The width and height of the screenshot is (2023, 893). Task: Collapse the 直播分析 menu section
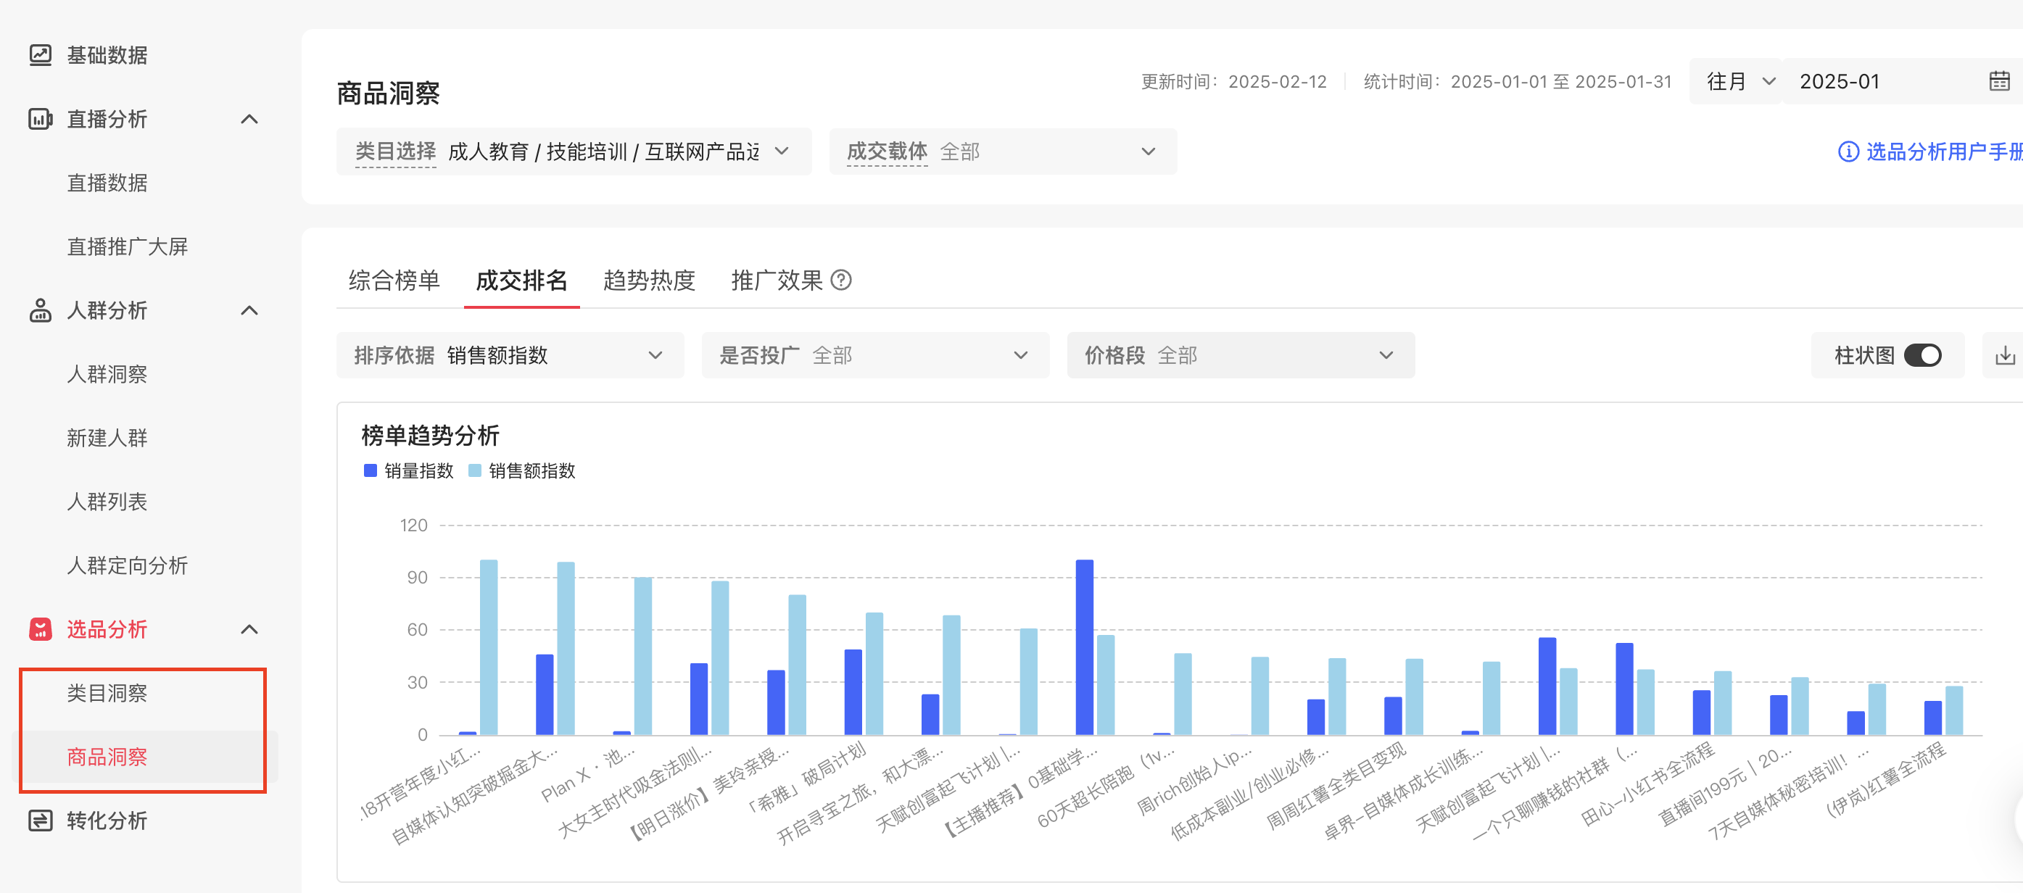pyautogui.click(x=249, y=120)
